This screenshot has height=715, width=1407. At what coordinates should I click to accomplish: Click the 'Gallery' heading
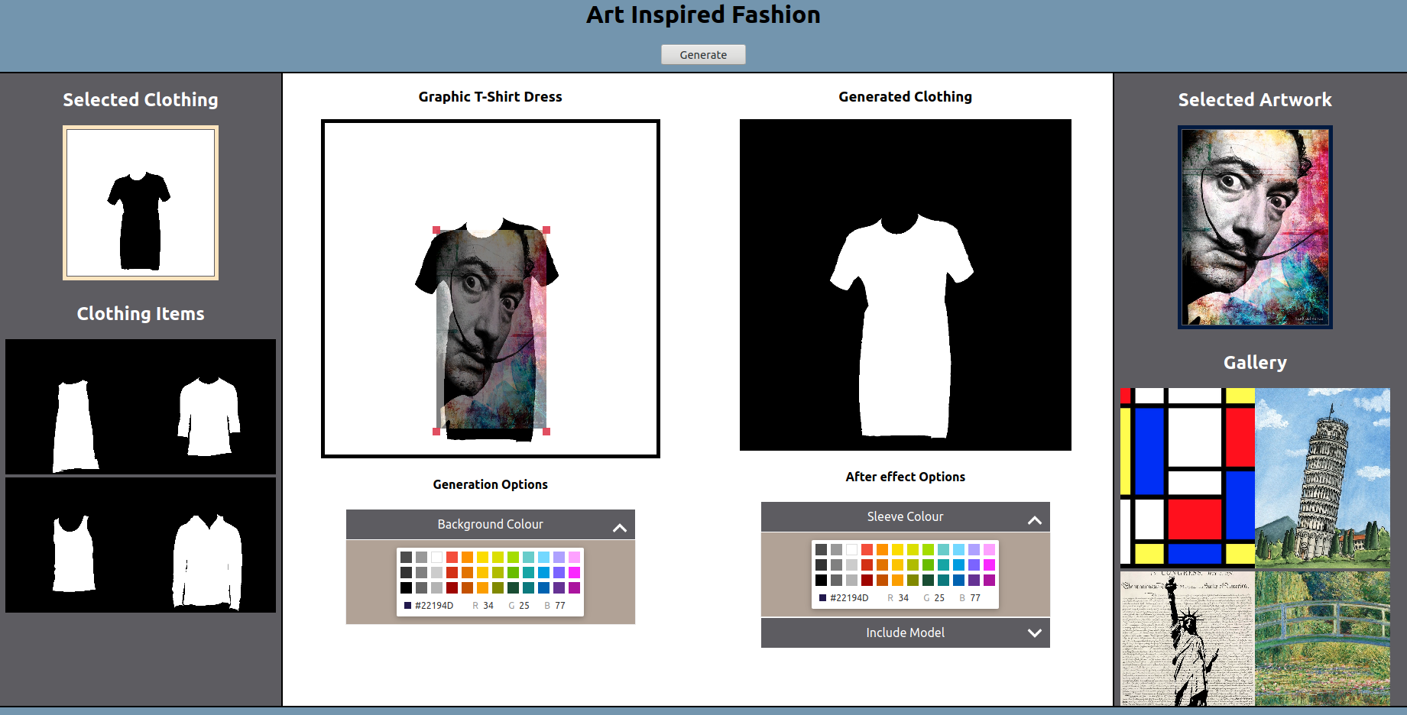pyautogui.click(x=1255, y=362)
